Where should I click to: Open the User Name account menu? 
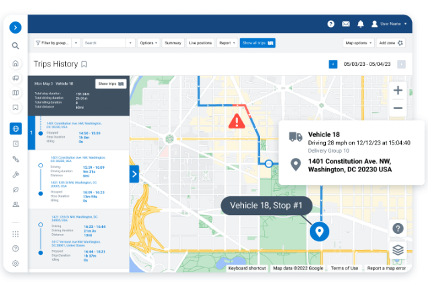click(x=389, y=24)
